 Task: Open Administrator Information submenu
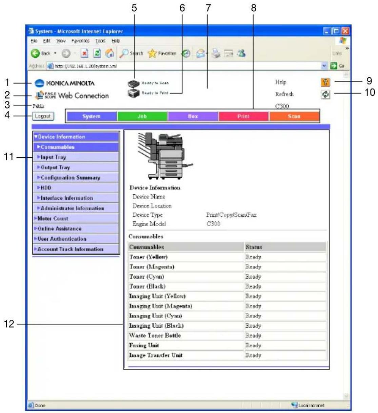point(76,208)
